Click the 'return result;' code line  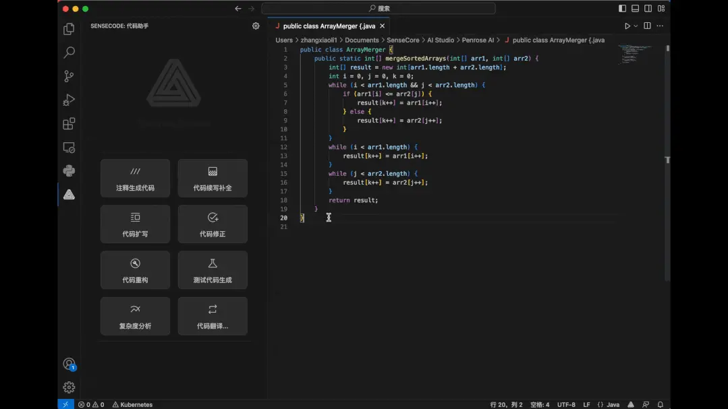point(354,200)
